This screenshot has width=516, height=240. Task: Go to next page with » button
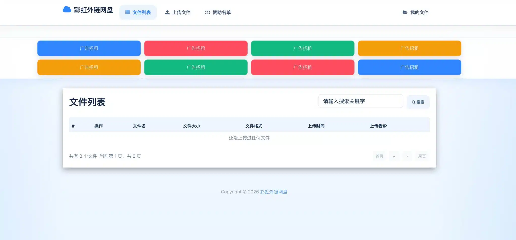click(x=407, y=156)
